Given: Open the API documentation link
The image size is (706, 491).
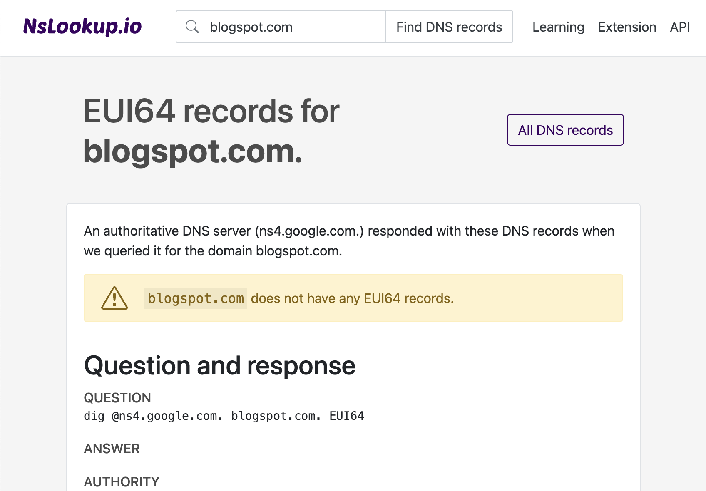Looking at the screenshot, I should click(679, 27).
